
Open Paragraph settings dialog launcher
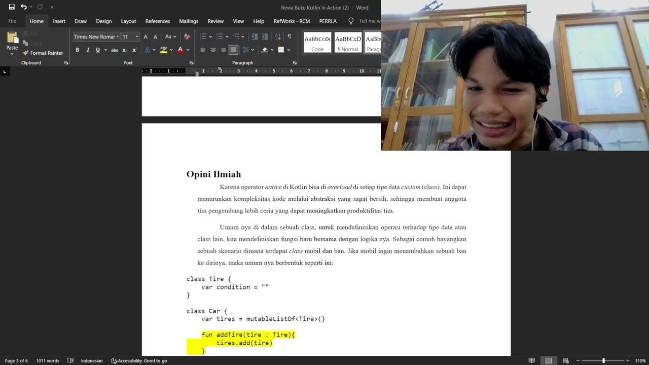point(295,63)
